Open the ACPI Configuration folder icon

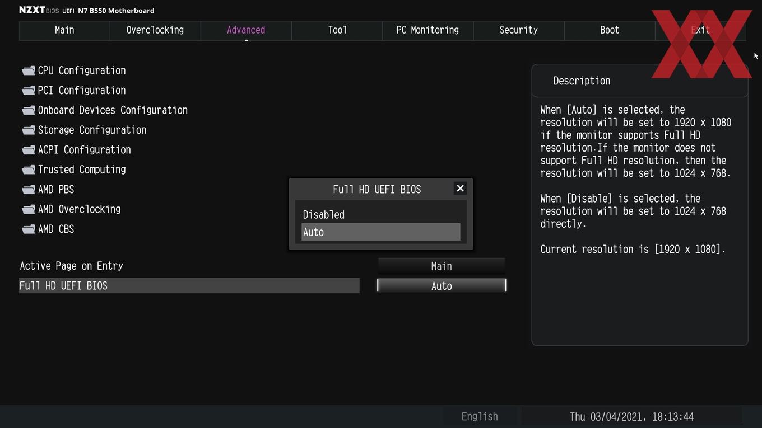tap(29, 150)
